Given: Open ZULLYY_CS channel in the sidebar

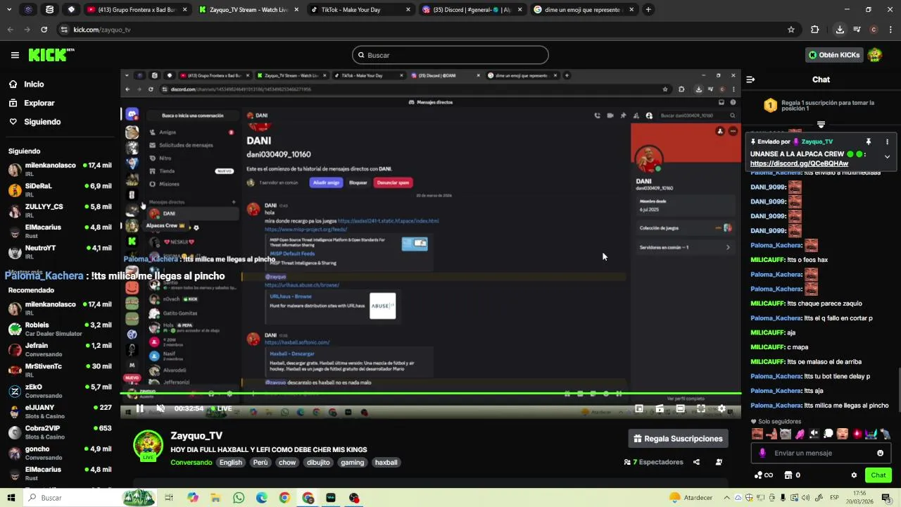Looking at the screenshot, I should pyautogui.click(x=60, y=211).
